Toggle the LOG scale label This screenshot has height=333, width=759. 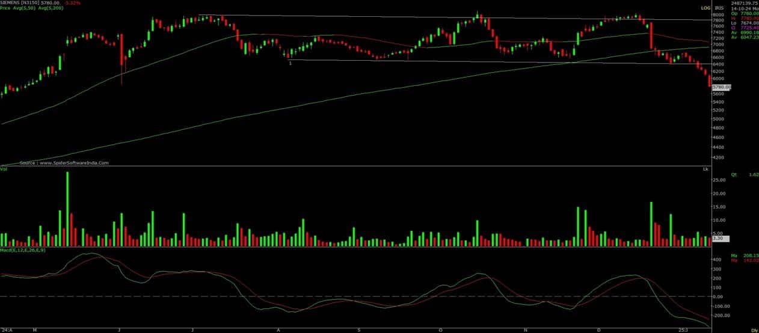[x=705, y=8]
